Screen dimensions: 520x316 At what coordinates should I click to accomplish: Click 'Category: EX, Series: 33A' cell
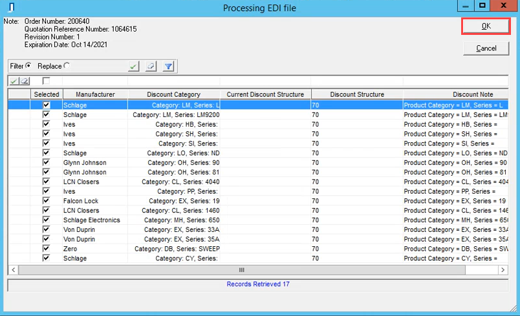click(x=174, y=229)
